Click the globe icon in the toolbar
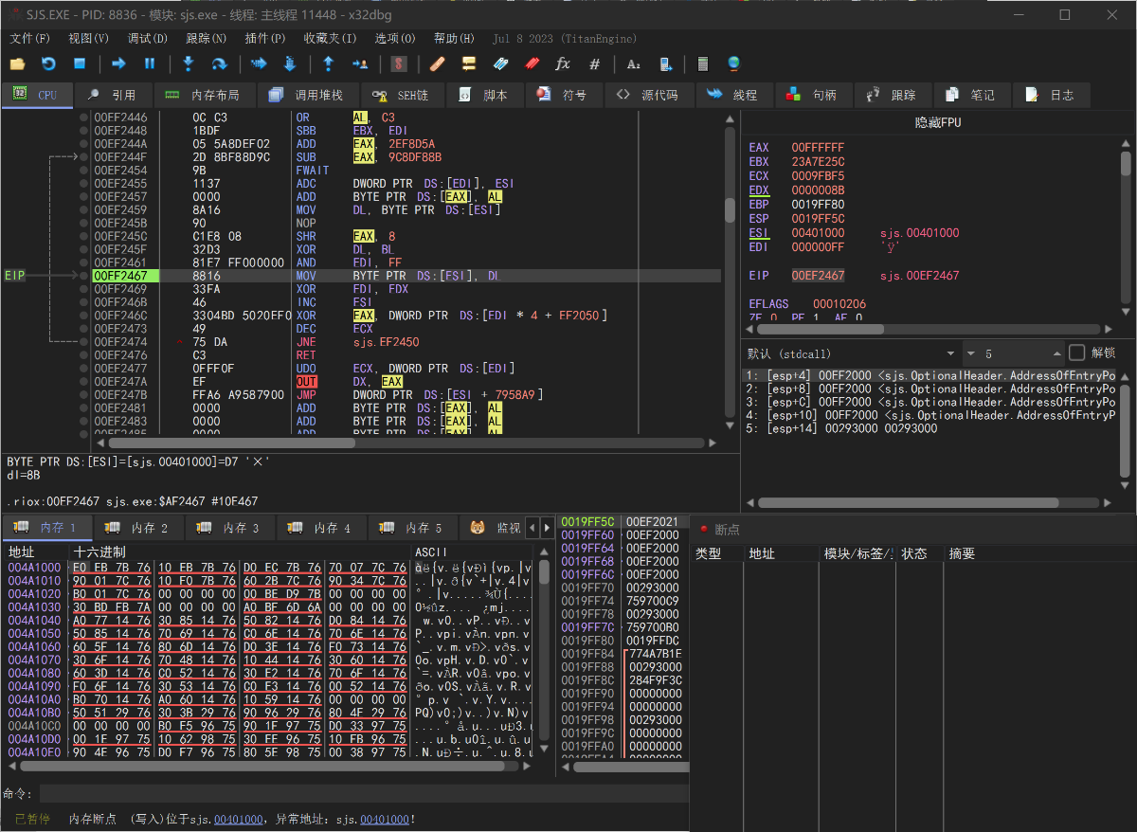This screenshot has width=1137, height=832. [x=733, y=63]
